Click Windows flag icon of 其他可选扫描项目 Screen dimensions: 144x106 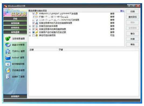pos(37,35)
